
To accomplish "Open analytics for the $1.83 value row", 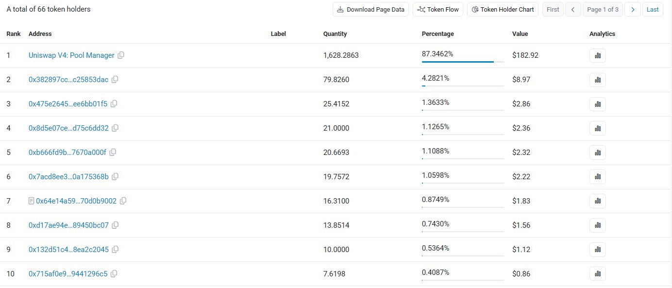I will tap(598, 201).
